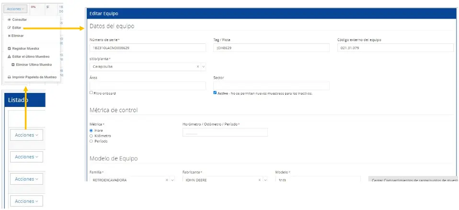Clear the JOHN DEERE Fabricante selection
459x210 pixels.
[x=259, y=180]
